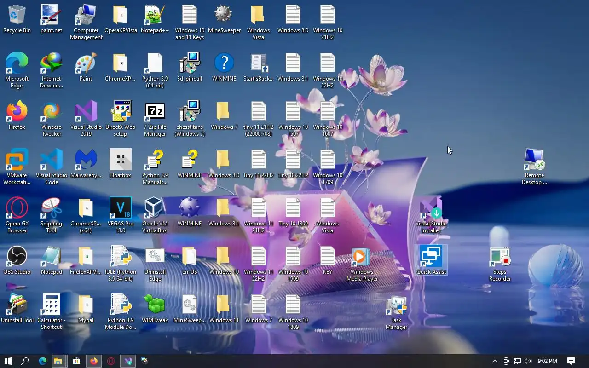Open File Explorer from the taskbar
Image resolution: width=589 pixels, height=368 pixels.
58,361
